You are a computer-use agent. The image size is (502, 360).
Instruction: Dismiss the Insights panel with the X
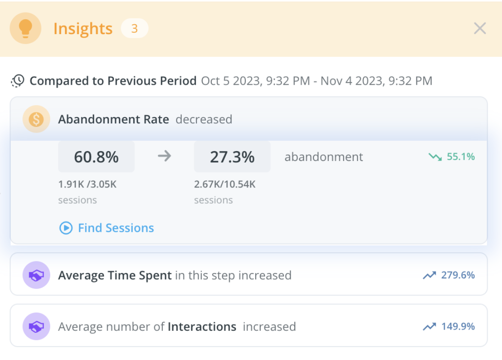[x=480, y=28]
